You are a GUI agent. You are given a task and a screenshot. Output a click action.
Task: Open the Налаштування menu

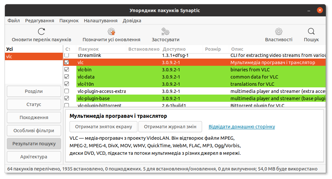point(101,21)
